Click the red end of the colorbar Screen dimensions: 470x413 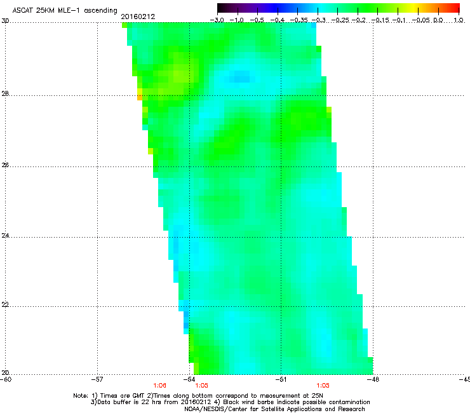pyautogui.click(x=455, y=8)
